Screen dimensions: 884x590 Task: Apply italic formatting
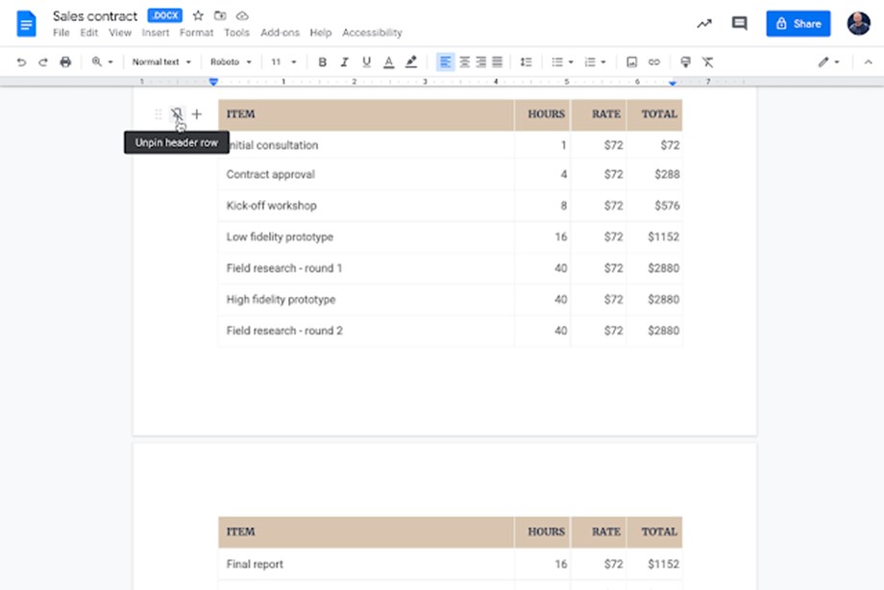344,61
